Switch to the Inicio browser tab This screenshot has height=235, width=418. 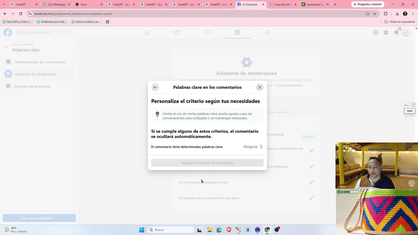click(88, 5)
